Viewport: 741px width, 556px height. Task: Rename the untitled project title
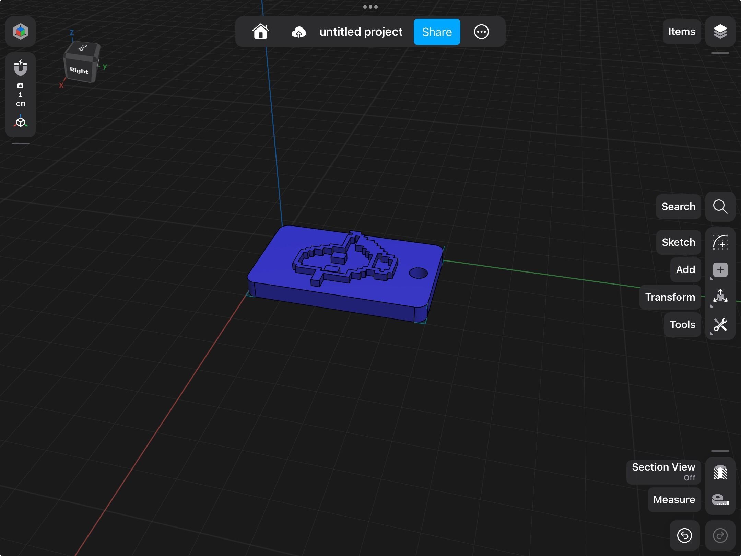click(361, 32)
